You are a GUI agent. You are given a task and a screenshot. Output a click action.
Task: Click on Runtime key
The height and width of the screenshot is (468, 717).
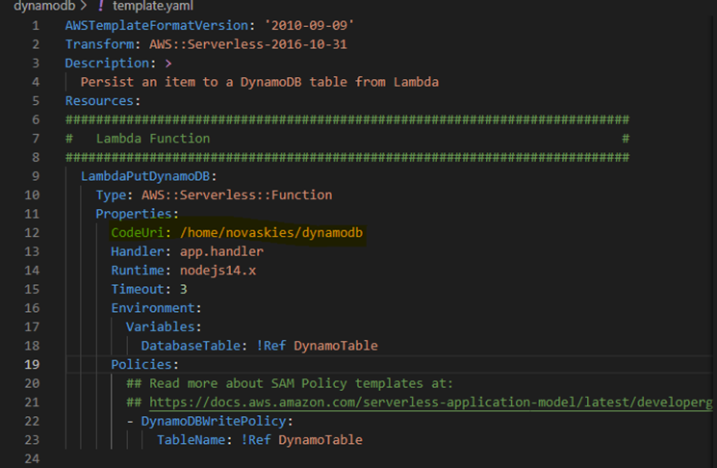click(138, 271)
